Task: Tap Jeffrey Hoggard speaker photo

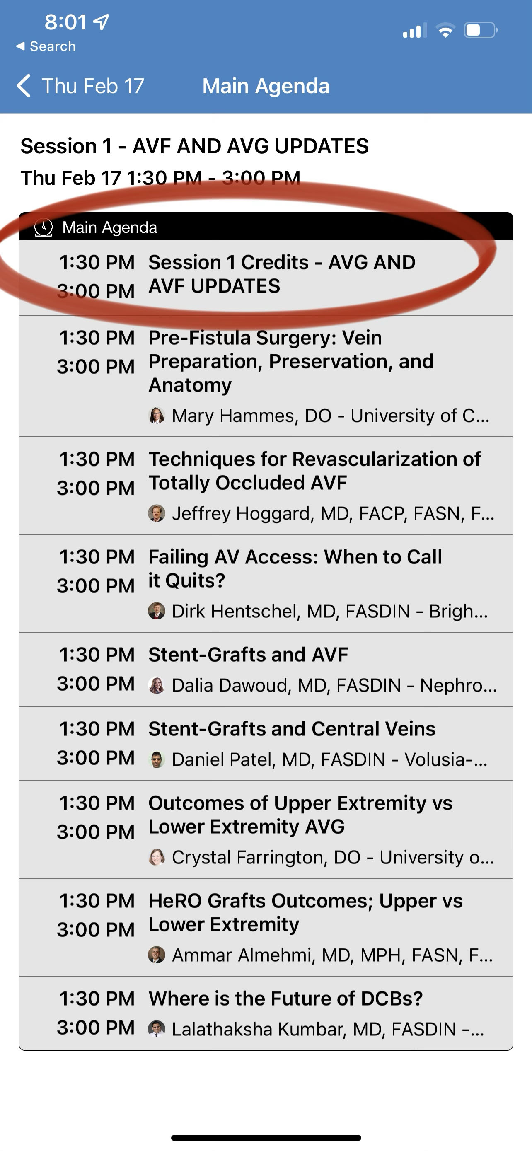Action: tap(156, 513)
